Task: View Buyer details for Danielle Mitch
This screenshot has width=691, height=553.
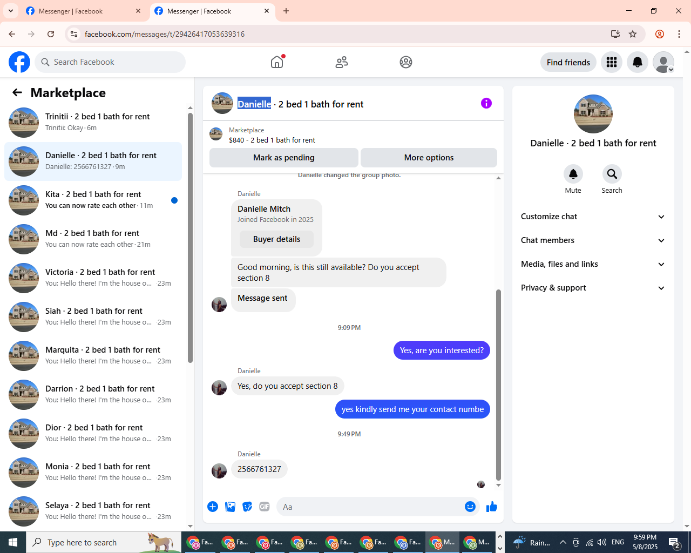Action: coord(276,239)
